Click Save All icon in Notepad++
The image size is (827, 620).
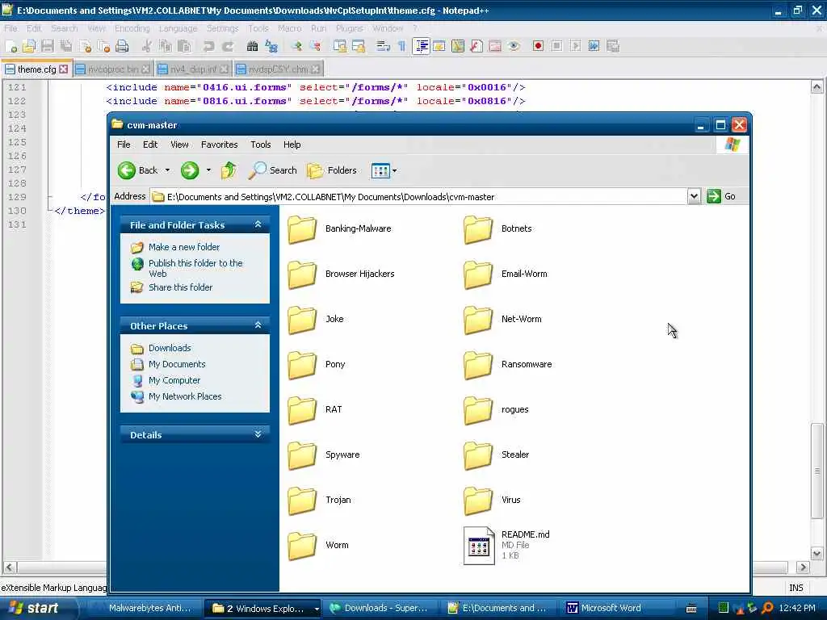point(66,46)
